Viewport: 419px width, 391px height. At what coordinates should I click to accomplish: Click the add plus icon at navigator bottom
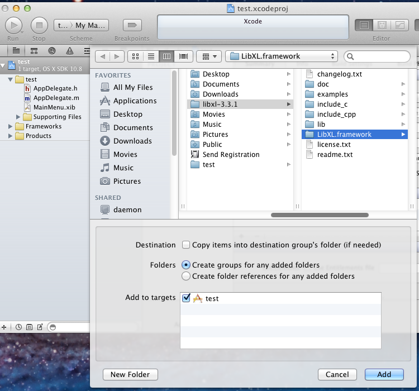pos(4,327)
